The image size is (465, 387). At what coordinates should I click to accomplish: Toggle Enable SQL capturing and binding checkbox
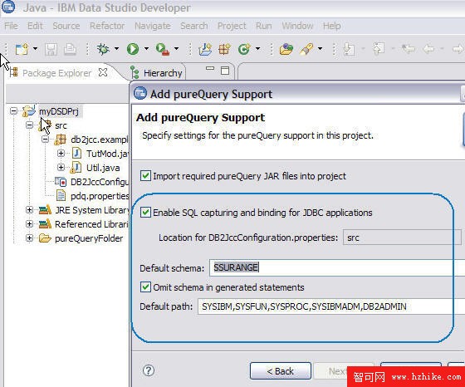(145, 213)
